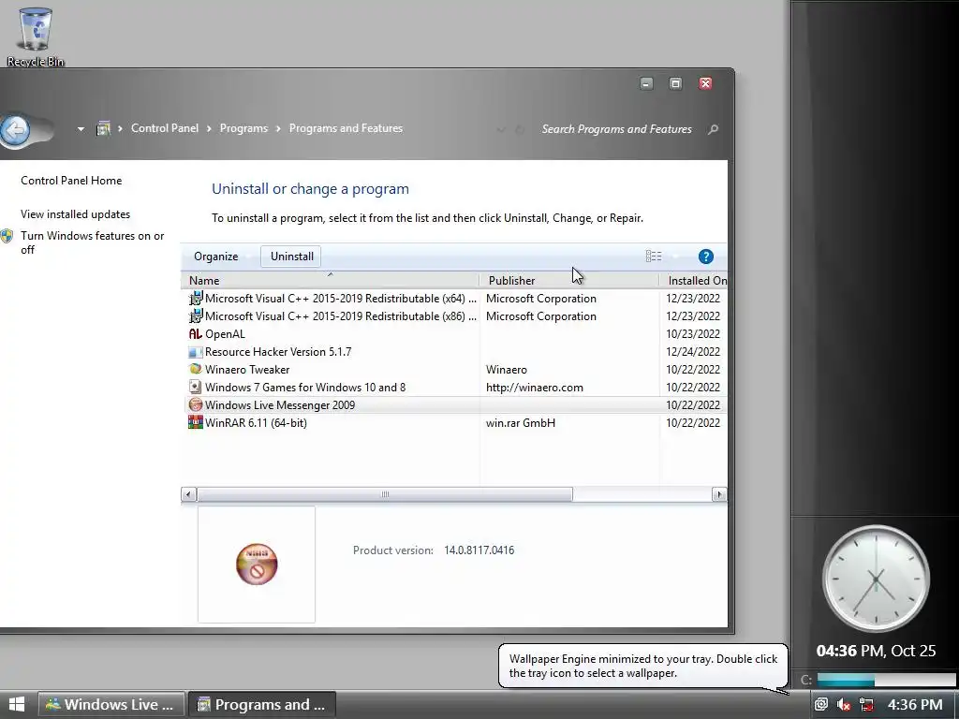Click the Control Panel icon in address bar
Viewport: 959px width, 719px height.
pyautogui.click(x=103, y=128)
